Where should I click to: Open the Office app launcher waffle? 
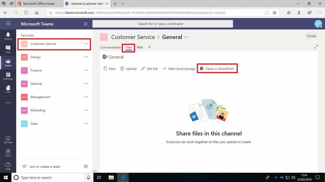click(x=8, y=23)
